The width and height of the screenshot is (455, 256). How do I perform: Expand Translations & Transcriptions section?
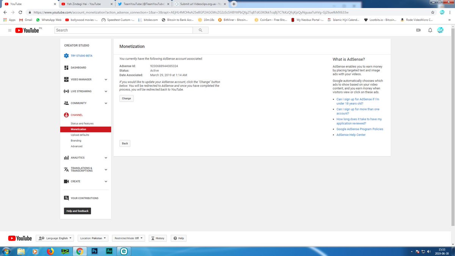106,170
